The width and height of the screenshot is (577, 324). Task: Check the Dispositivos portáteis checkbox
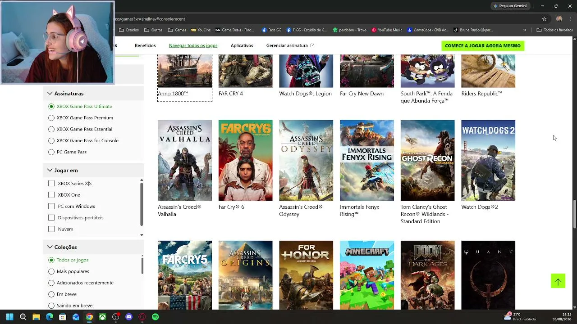[x=51, y=218]
